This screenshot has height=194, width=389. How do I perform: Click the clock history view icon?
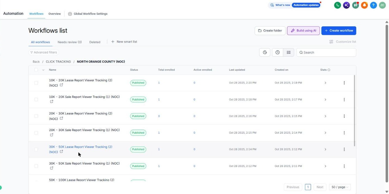[278, 52]
